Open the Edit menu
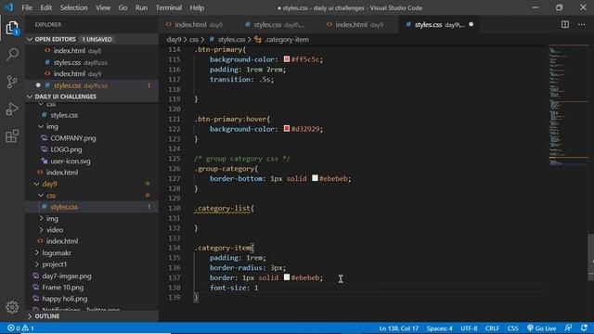594x334 pixels. coord(45,7)
